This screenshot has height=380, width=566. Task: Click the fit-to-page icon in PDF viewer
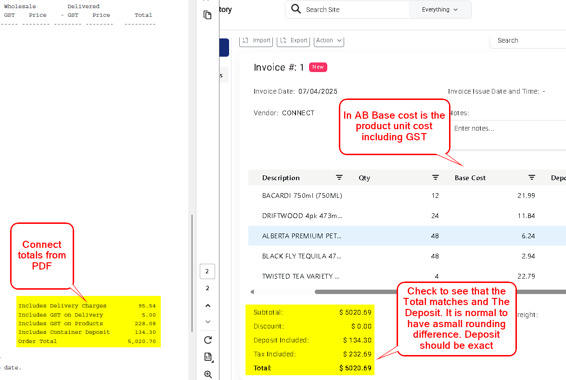[x=208, y=357]
